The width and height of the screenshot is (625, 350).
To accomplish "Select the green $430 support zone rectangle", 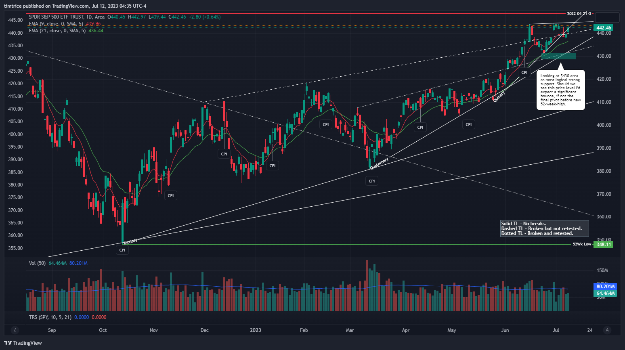I will tap(558, 56).
